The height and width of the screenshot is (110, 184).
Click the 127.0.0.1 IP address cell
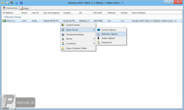[x=11, y=21]
